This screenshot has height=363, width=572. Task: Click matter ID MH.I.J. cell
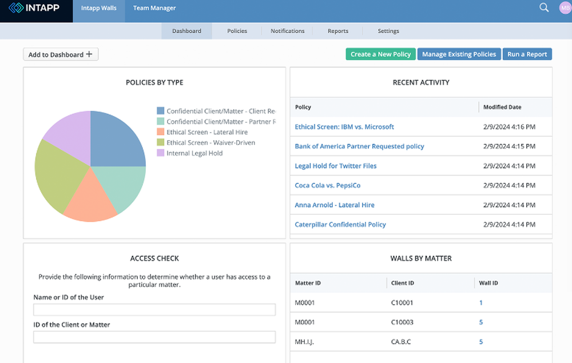[304, 342]
